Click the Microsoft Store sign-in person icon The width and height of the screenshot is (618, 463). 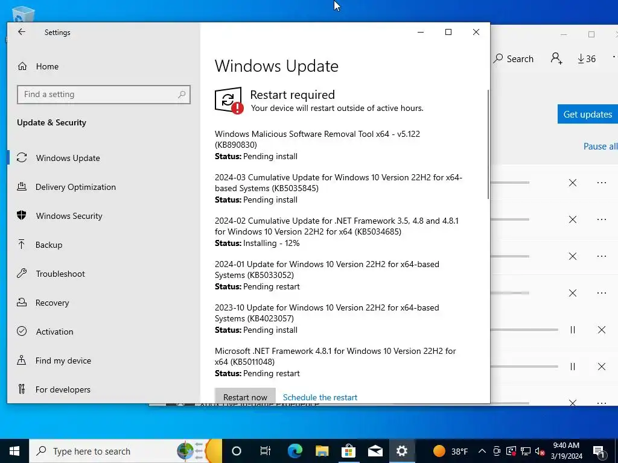tap(556, 58)
